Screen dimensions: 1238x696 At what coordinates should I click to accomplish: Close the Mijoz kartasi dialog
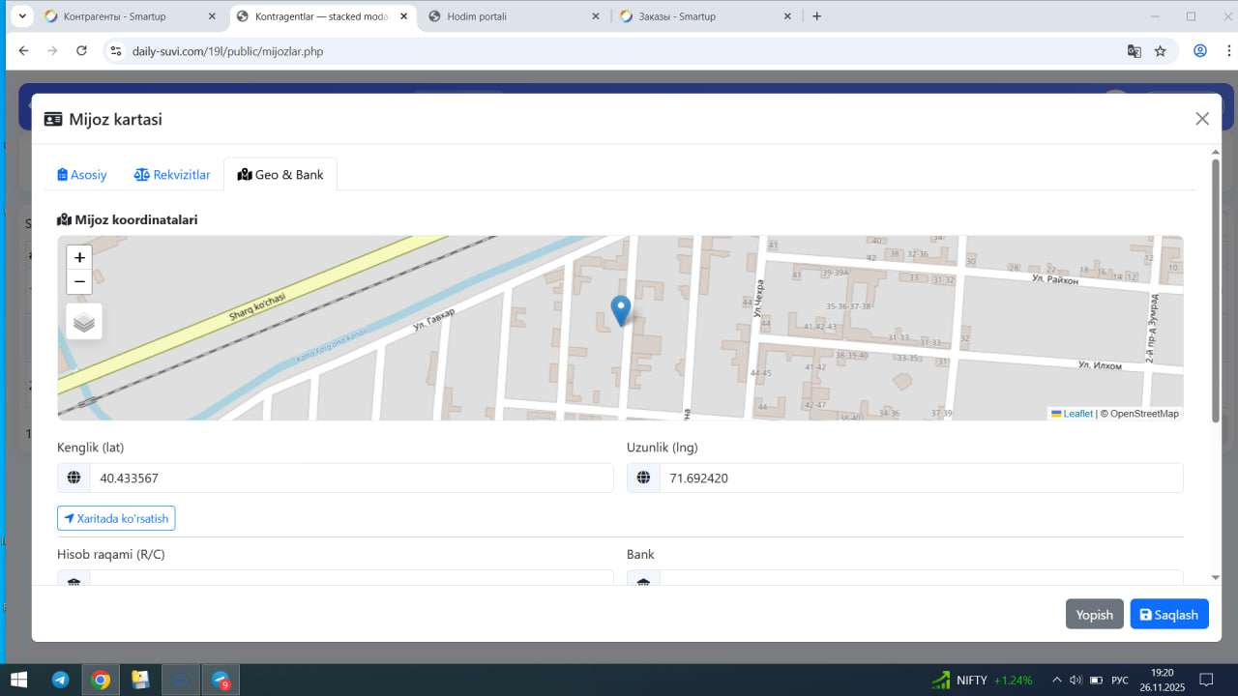(1202, 119)
